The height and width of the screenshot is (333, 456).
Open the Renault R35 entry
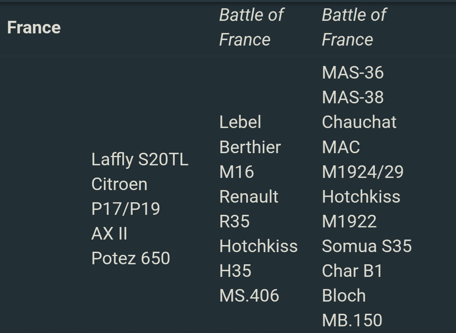point(249,209)
